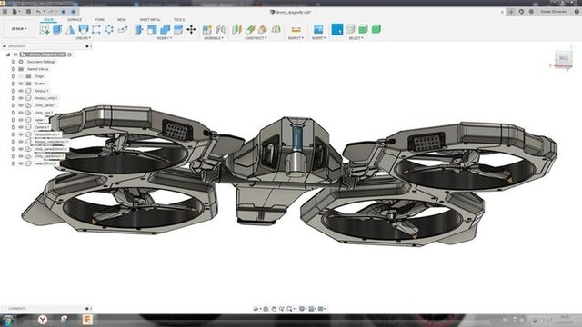Select the Plane at Angle tool

click(250, 29)
